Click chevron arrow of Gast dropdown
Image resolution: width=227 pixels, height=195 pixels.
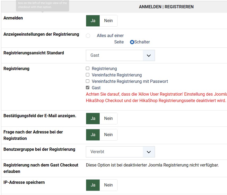tap(149, 55)
